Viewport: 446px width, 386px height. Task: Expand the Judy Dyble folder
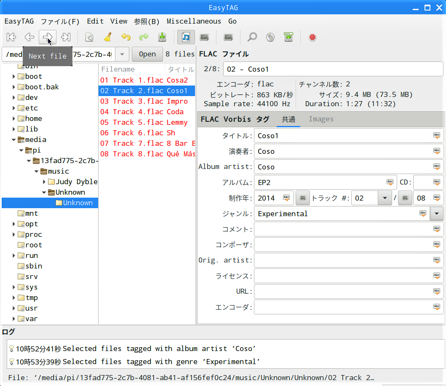point(45,182)
